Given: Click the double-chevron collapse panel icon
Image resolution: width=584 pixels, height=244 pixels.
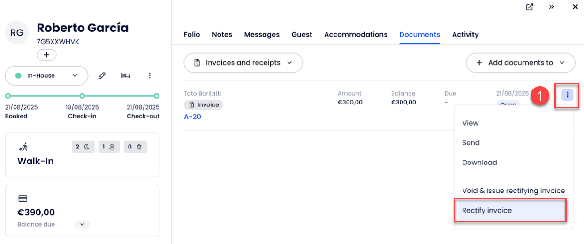Looking at the screenshot, I should pyautogui.click(x=552, y=7).
